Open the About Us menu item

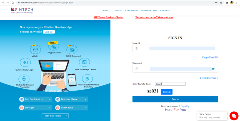pyautogui.click(x=118, y=11)
